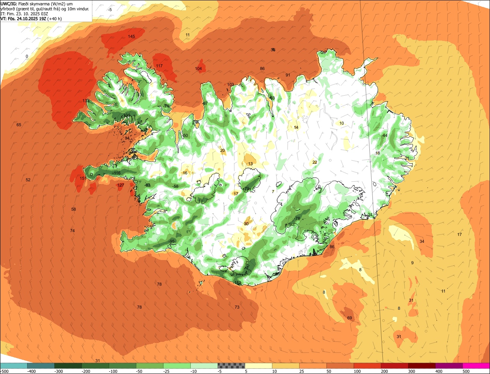
Task: Pick the red 100 to 200 legend swatch
Action: point(367,366)
